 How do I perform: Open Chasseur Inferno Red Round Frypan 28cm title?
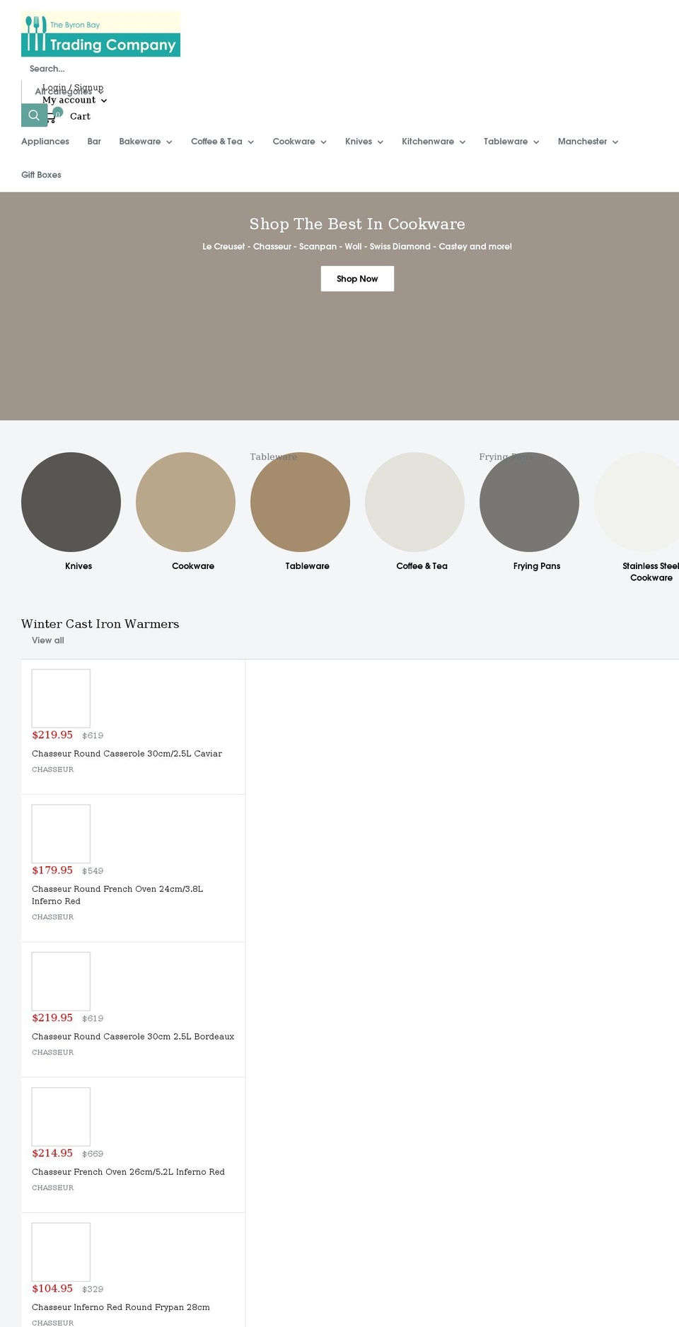point(121,1307)
